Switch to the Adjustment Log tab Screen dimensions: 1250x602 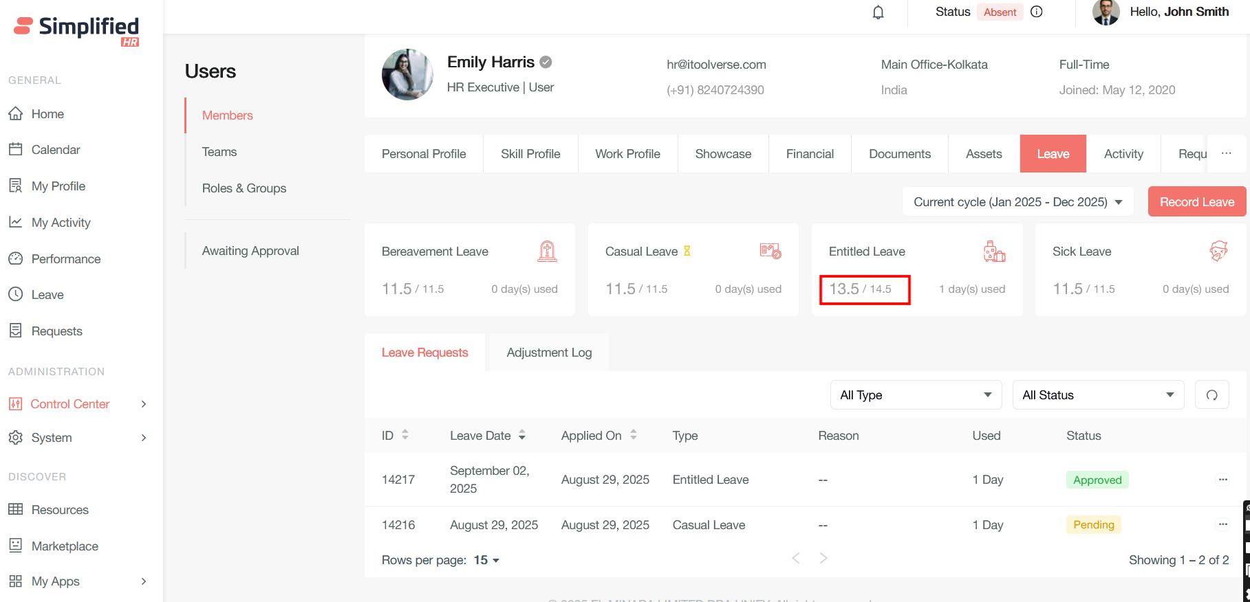[548, 353]
